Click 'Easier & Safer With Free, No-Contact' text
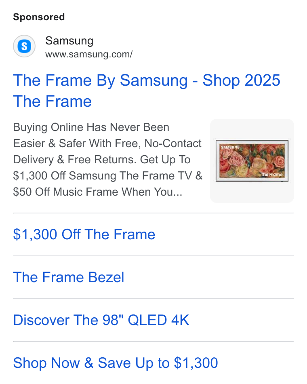 coord(107,143)
